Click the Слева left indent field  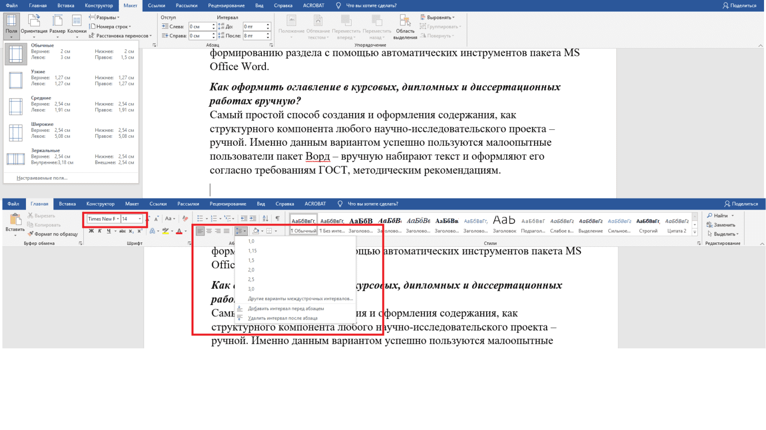[200, 26]
